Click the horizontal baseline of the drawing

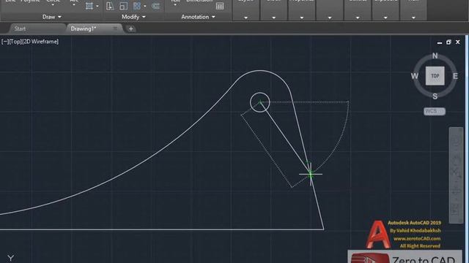(x=161, y=229)
